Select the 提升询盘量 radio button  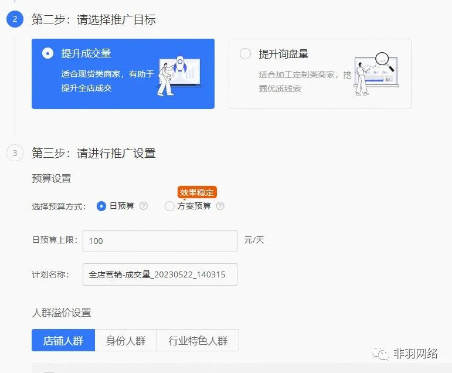coord(246,53)
